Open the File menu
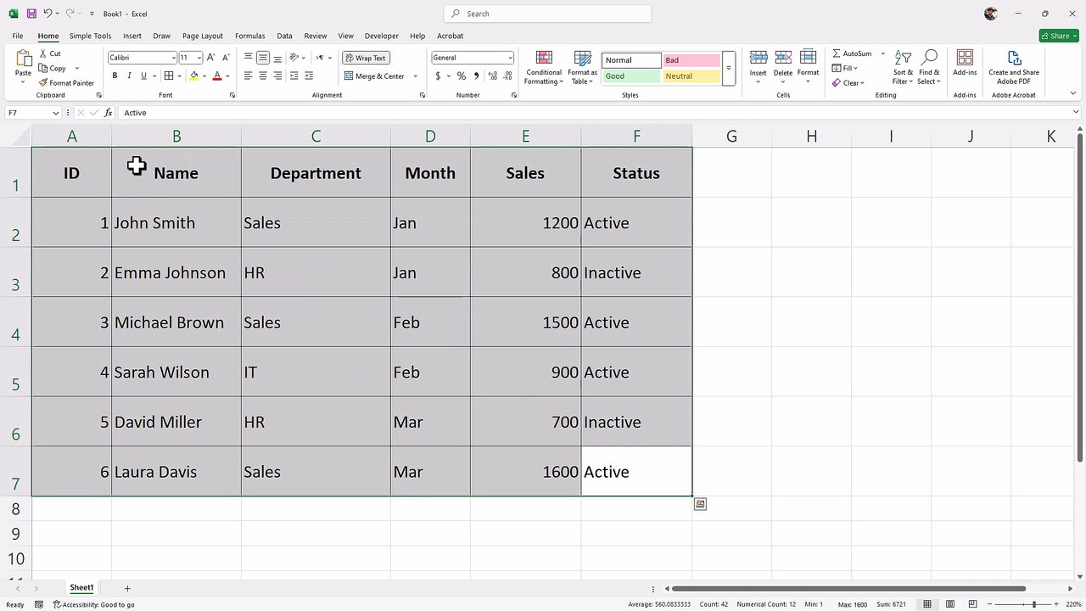1086x611 pixels. point(18,36)
